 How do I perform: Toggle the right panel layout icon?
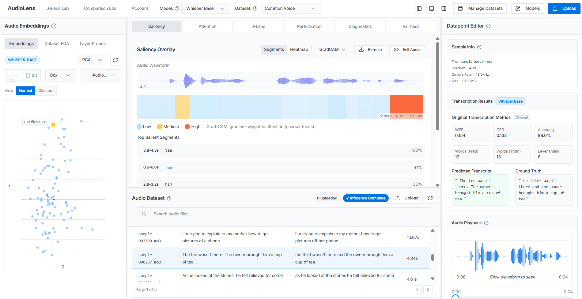click(x=444, y=9)
